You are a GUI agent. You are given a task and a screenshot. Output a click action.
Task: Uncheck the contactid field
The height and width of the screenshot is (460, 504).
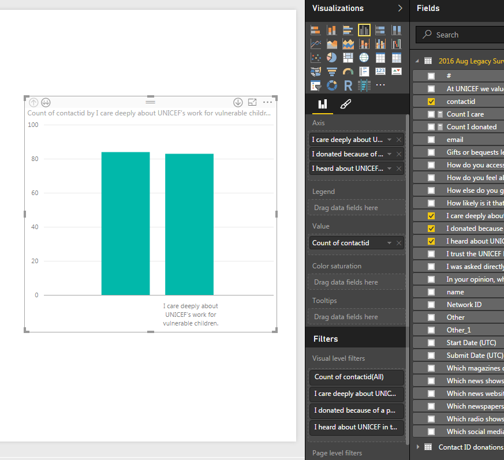pyautogui.click(x=431, y=102)
